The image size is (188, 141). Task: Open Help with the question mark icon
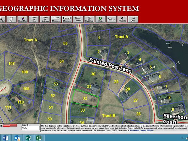[x=100, y=20]
